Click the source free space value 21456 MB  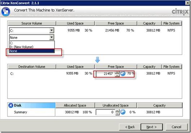[x=112, y=30]
